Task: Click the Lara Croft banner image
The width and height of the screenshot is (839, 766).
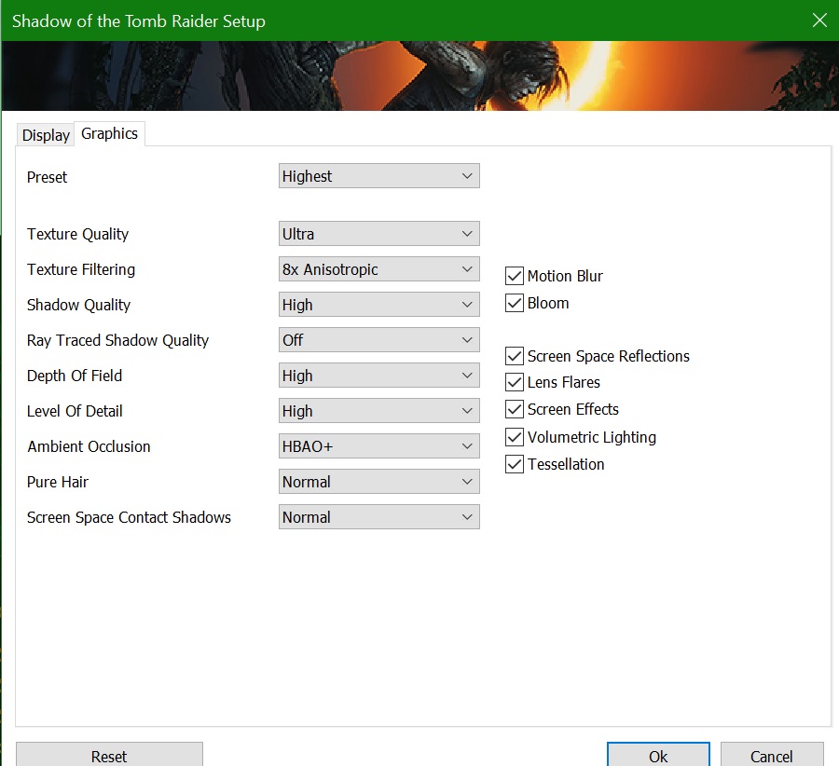Action: 420,76
